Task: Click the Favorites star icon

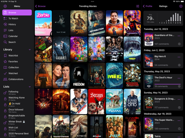Action: click(5, 61)
